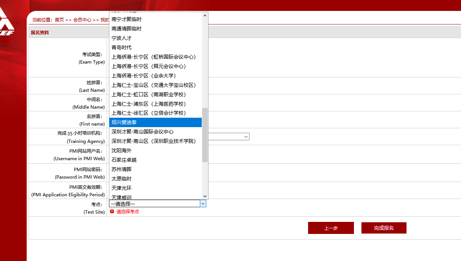Click the dropdown list scrollbar thumb
Image resolution: width=461 pixels, height=261 pixels.
[205, 135]
